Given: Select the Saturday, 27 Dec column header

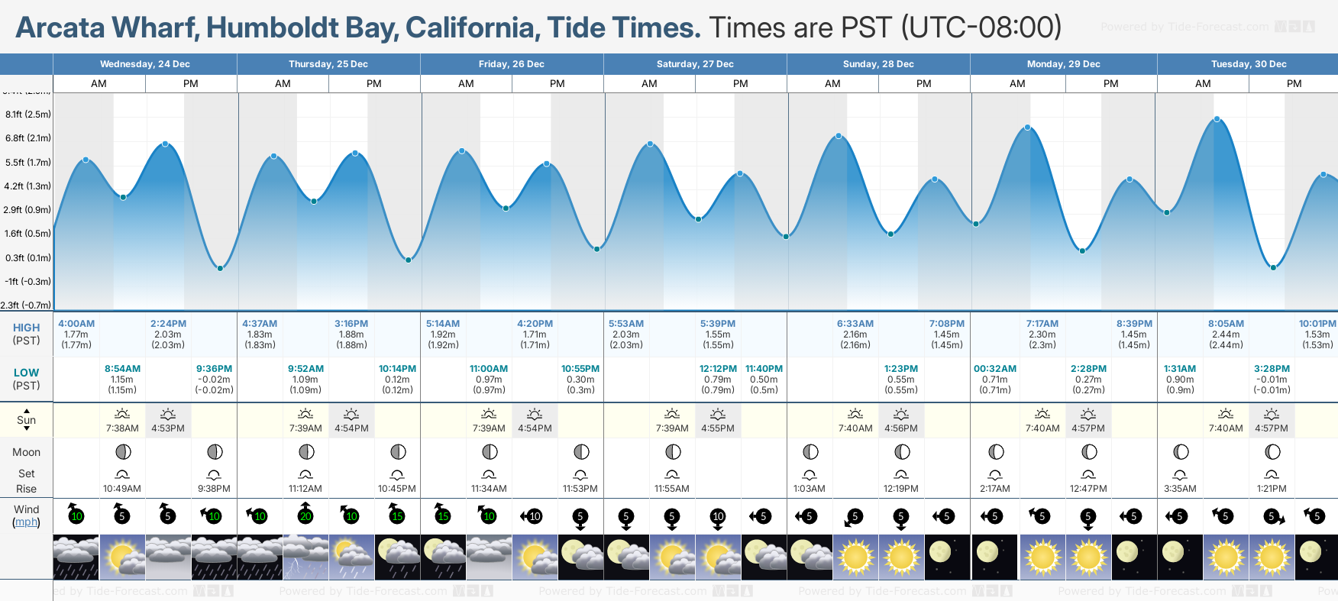Looking at the screenshot, I should point(695,64).
